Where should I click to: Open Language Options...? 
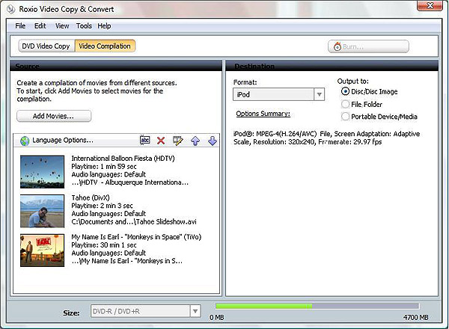tap(63, 140)
